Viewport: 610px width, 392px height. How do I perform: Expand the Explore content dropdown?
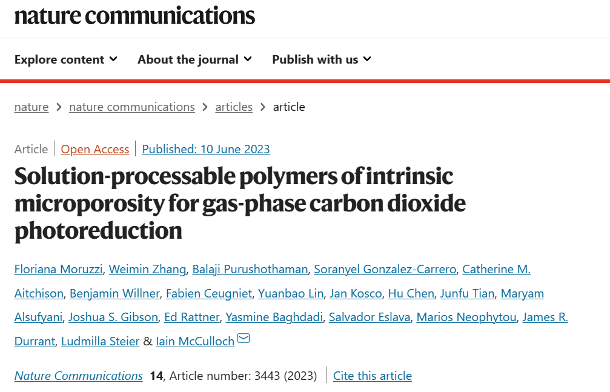(x=66, y=59)
